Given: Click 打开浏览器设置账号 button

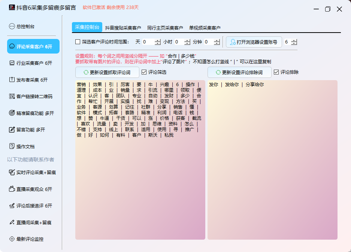Looking at the screenshot, I should (x=254, y=42).
